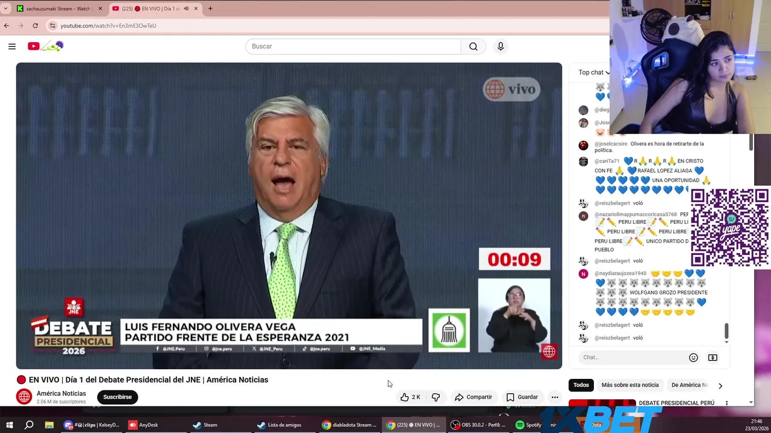Viewport: 771px width, 433px height.
Task: Click the search magnifier button
Action: pos(473,46)
